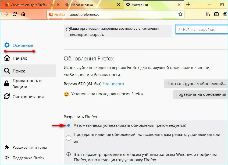
Task: Close the Настройки tab
Action: pos(179,5)
